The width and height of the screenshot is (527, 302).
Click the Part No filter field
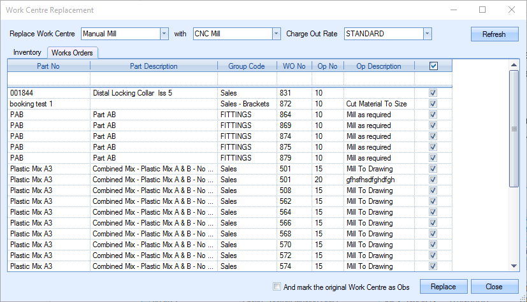coord(48,78)
